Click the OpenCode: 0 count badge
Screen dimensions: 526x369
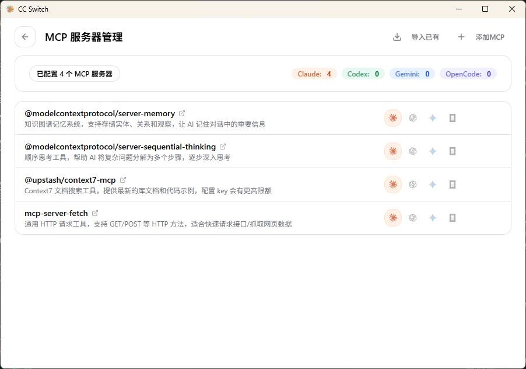pyautogui.click(x=468, y=74)
